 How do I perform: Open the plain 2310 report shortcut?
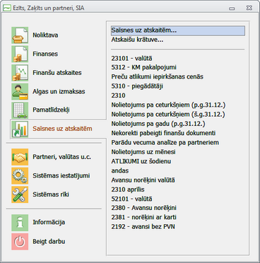tap(118, 95)
